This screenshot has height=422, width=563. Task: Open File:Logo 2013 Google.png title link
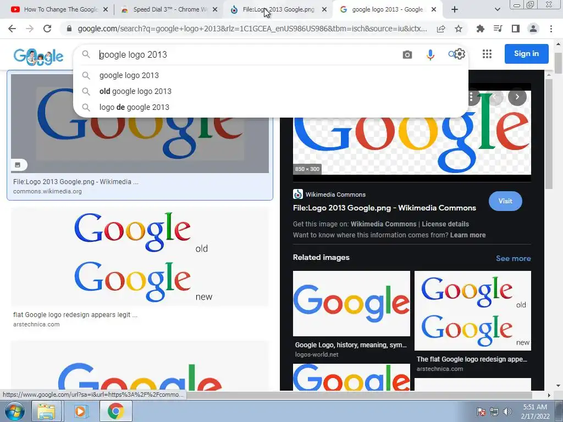[384, 208]
